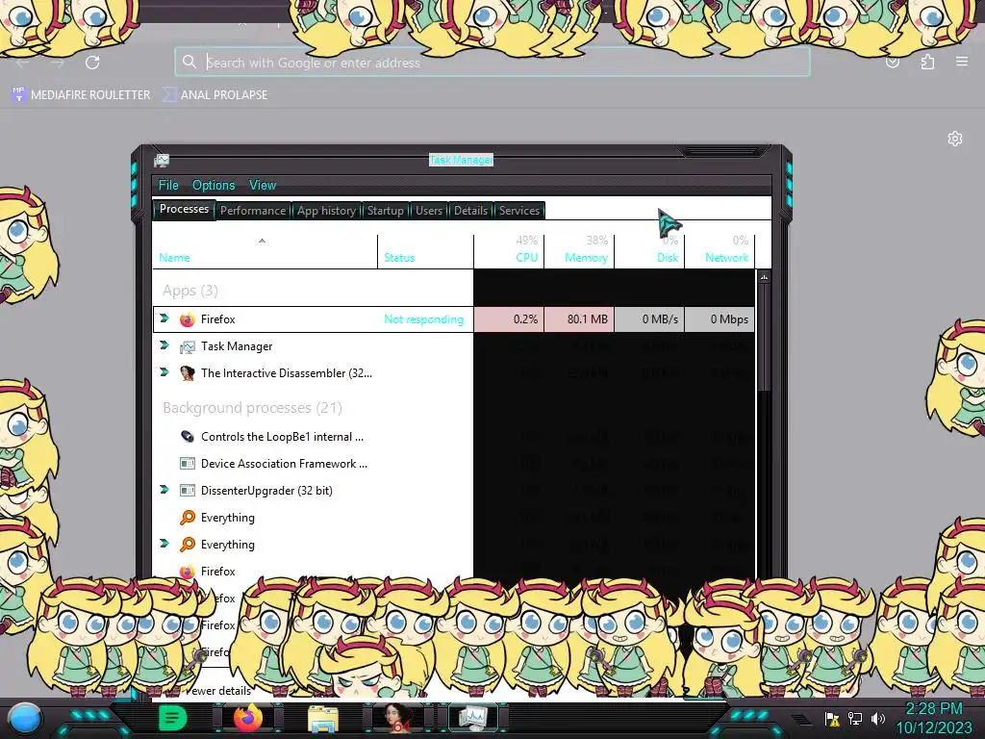The height and width of the screenshot is (739, 985).
Task: Open the clock showing 2:28 PM
Action: tap(934, 718)
